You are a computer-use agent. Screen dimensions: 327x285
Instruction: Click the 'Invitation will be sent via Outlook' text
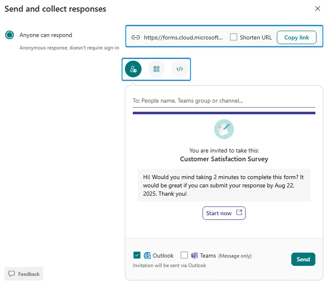pos(169,265)
